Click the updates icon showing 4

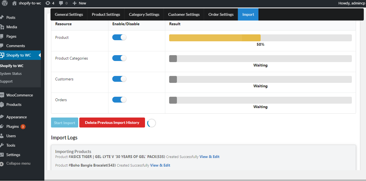pos(48,3)
